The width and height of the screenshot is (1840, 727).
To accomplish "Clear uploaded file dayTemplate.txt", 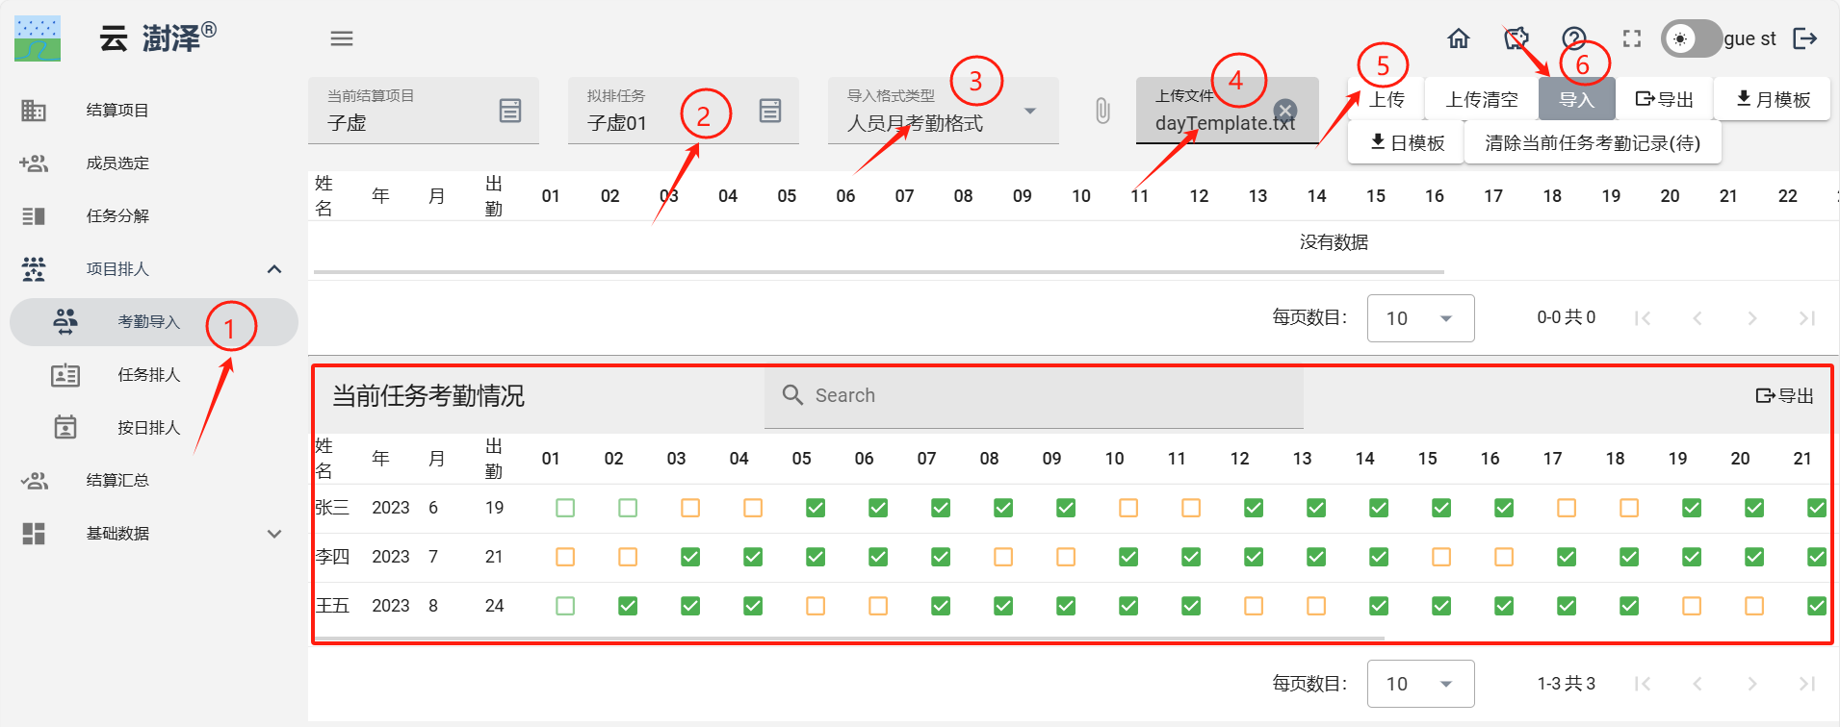I will (x=1285, y=110).
